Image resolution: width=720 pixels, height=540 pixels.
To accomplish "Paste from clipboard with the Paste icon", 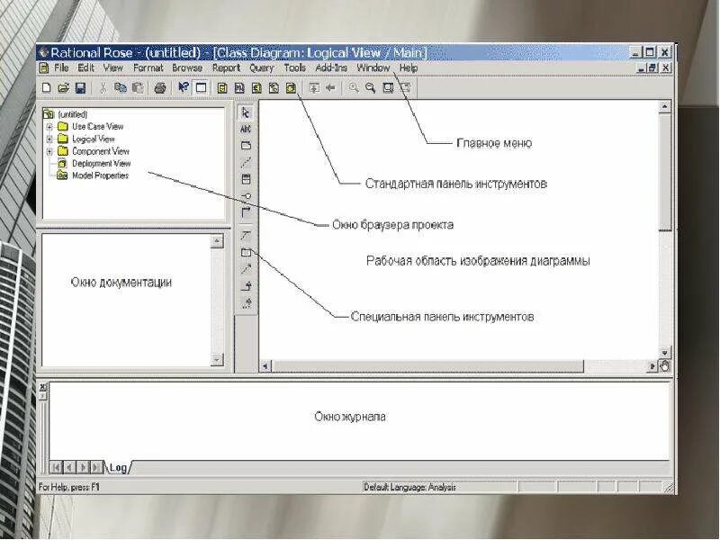I will [x=138, y=87].
